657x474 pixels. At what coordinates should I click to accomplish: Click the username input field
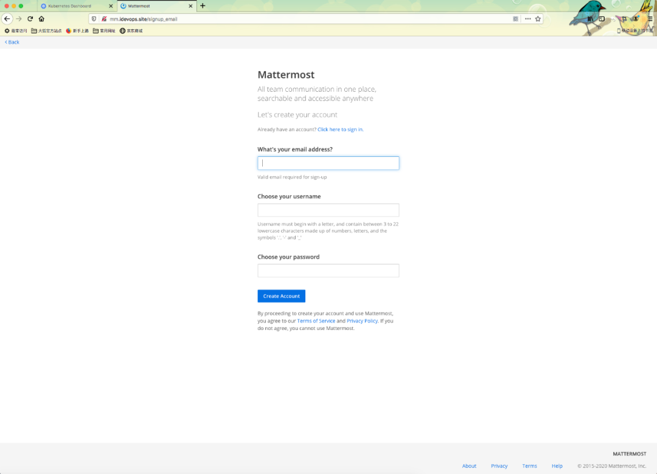(x=328, y=210)
